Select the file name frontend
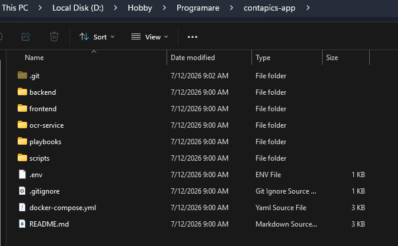Viewport: 398px width, 246px height. (43, 108)
